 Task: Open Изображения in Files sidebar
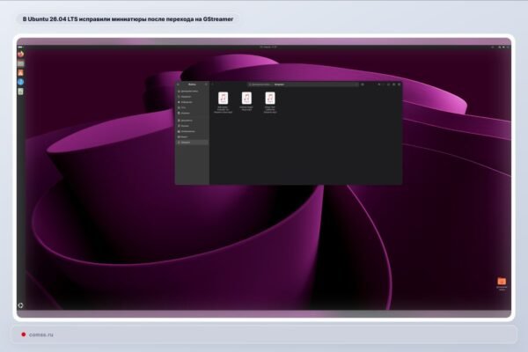coord(192,131)
